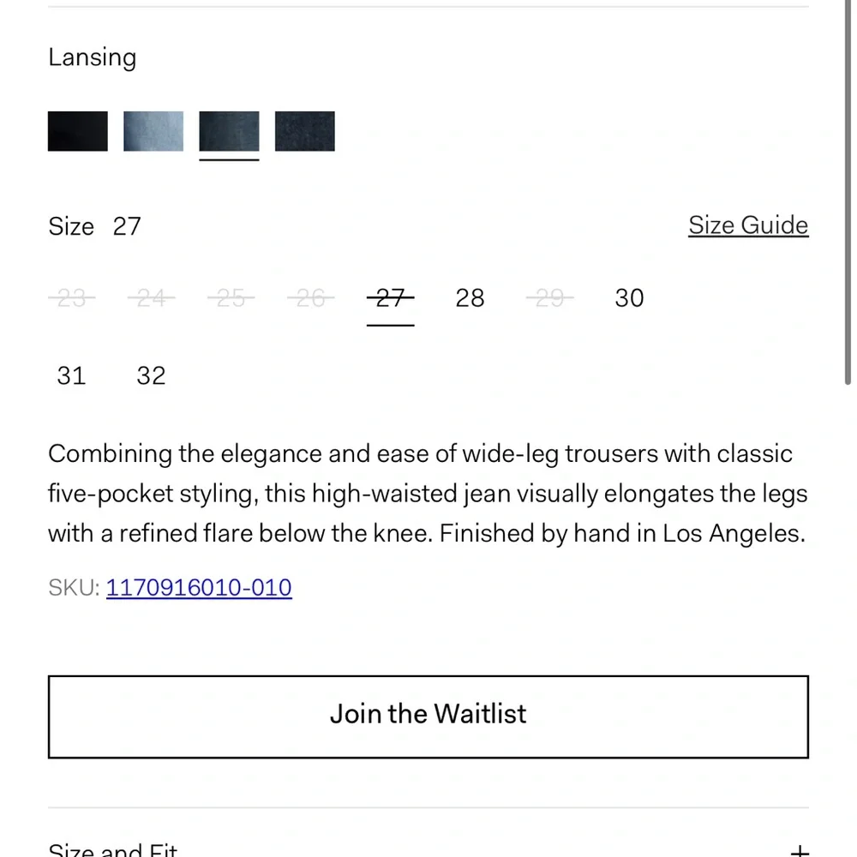Pick size 31

coord(71,375)
